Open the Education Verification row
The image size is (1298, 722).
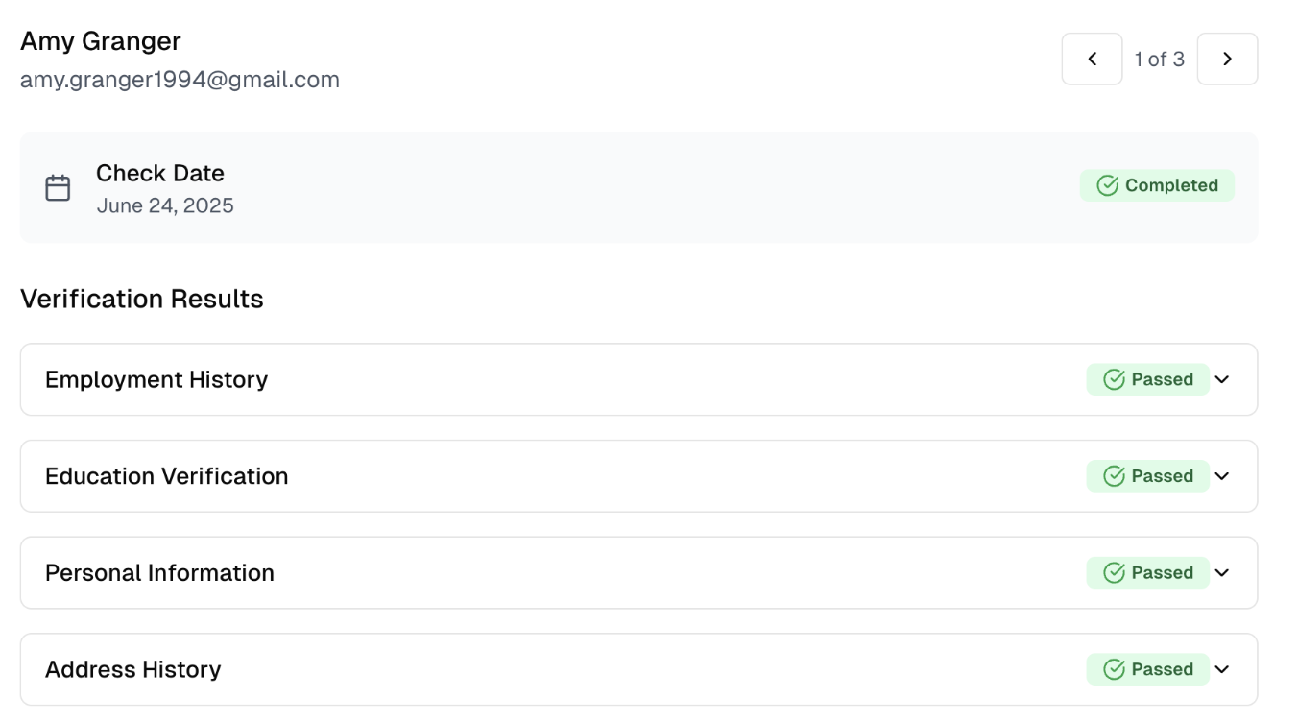(x=638, y=476)
